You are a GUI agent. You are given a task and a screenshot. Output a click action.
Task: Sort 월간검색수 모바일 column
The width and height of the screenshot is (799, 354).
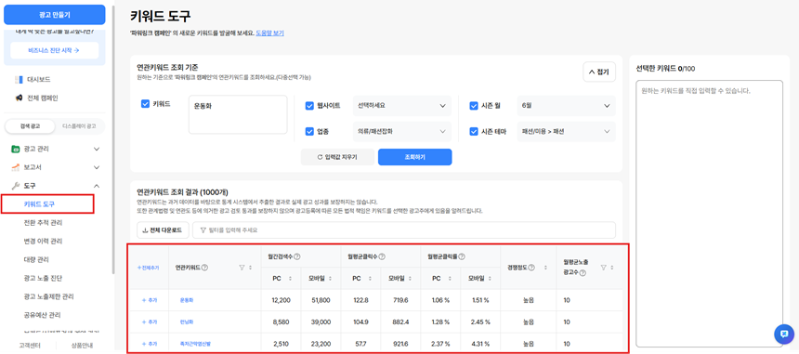[x=330, y=279]
